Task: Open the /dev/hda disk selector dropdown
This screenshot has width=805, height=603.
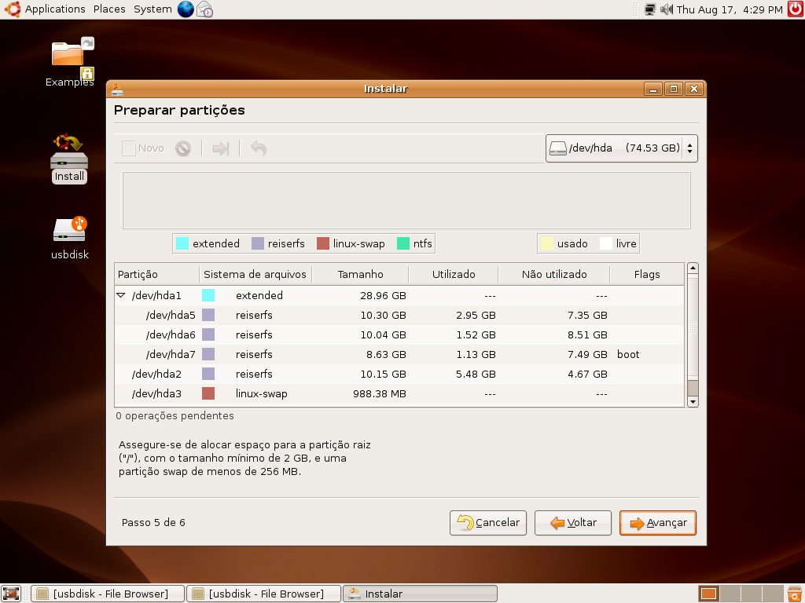Action: tap(621, 148)
